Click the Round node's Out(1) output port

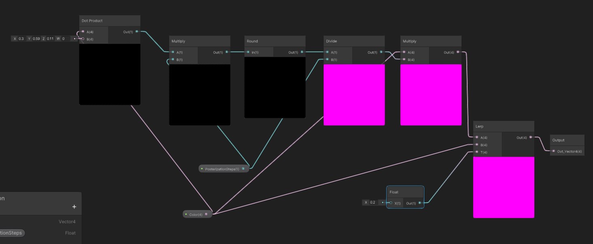click(302, 52)
